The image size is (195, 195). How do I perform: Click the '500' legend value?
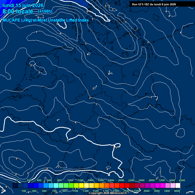point(44,191)
